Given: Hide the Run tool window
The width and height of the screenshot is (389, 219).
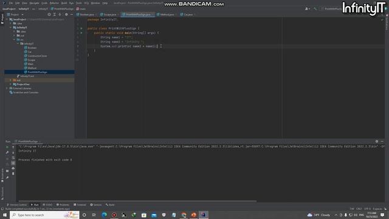Looking at the screenshot, I should pyautogui.click(x=382, y=141).
